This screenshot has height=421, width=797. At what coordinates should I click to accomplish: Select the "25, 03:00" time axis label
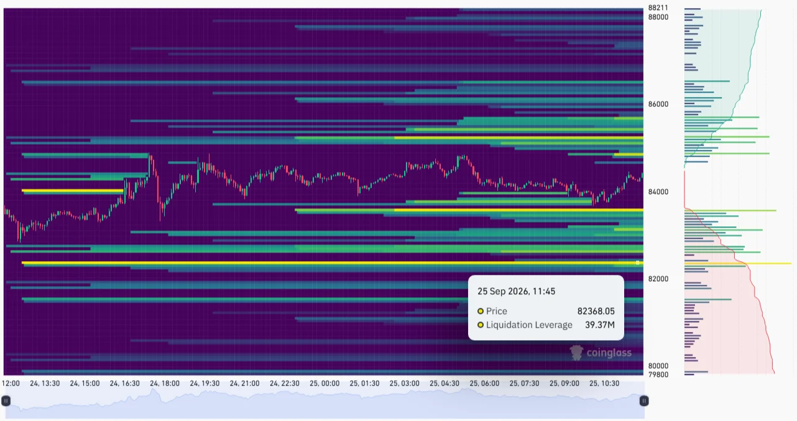(405, 383)
